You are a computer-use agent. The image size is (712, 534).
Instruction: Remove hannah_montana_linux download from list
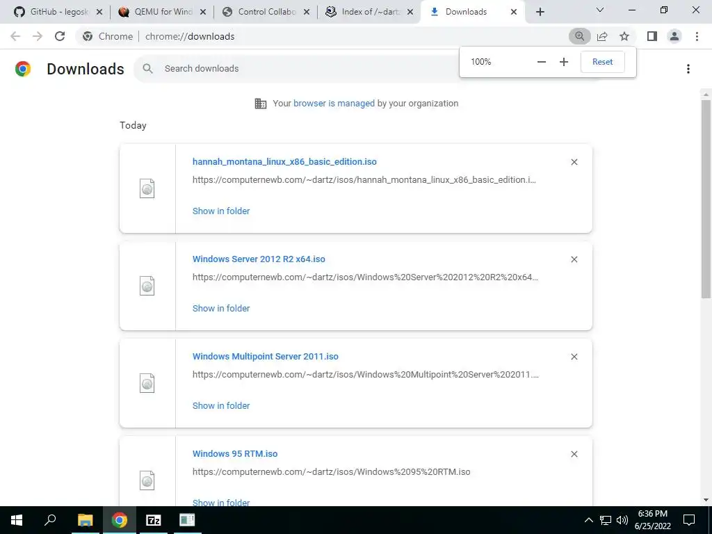574,162
